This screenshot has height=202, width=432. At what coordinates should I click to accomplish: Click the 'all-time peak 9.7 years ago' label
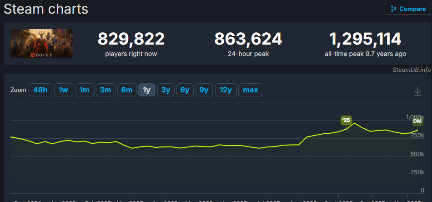click(x=365, y=54)
